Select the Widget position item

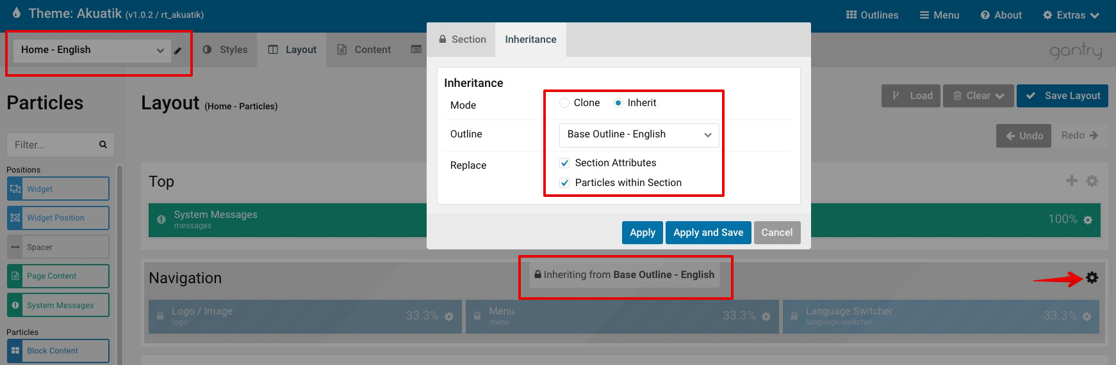point(58,189)
